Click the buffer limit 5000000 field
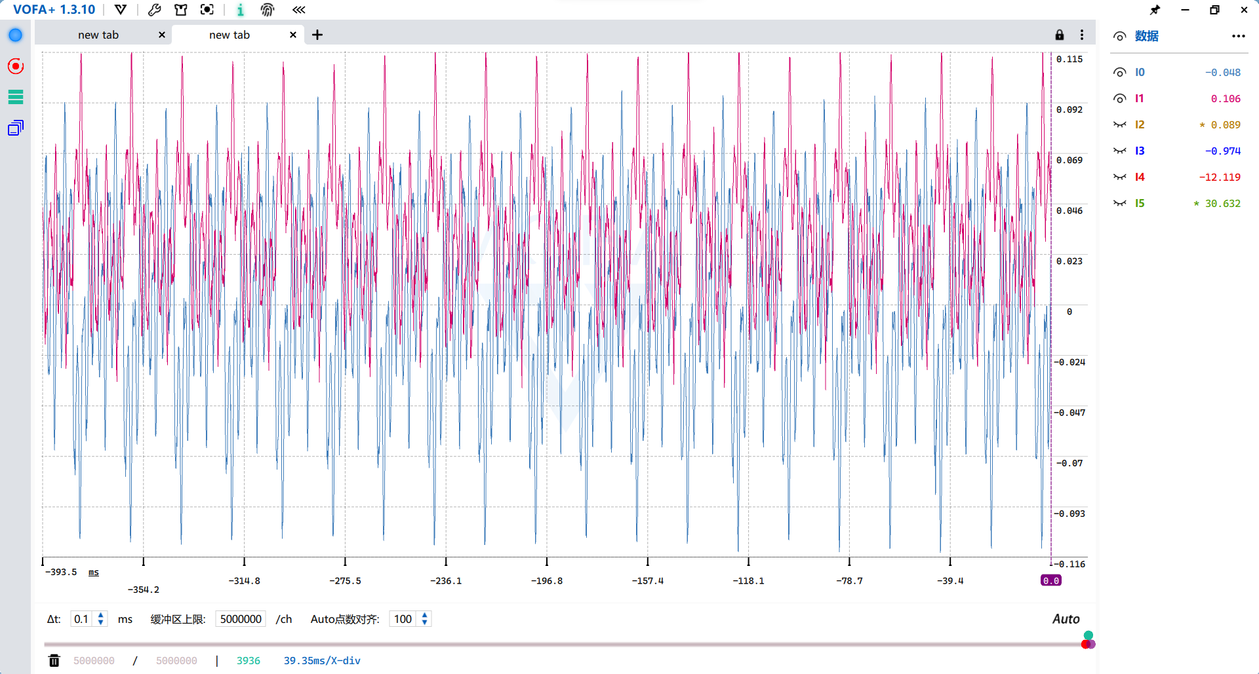 pyautogui.click(x=241, y=619)
